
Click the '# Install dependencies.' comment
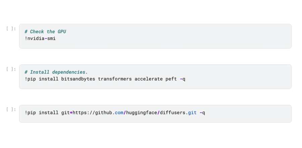point(56,72)
